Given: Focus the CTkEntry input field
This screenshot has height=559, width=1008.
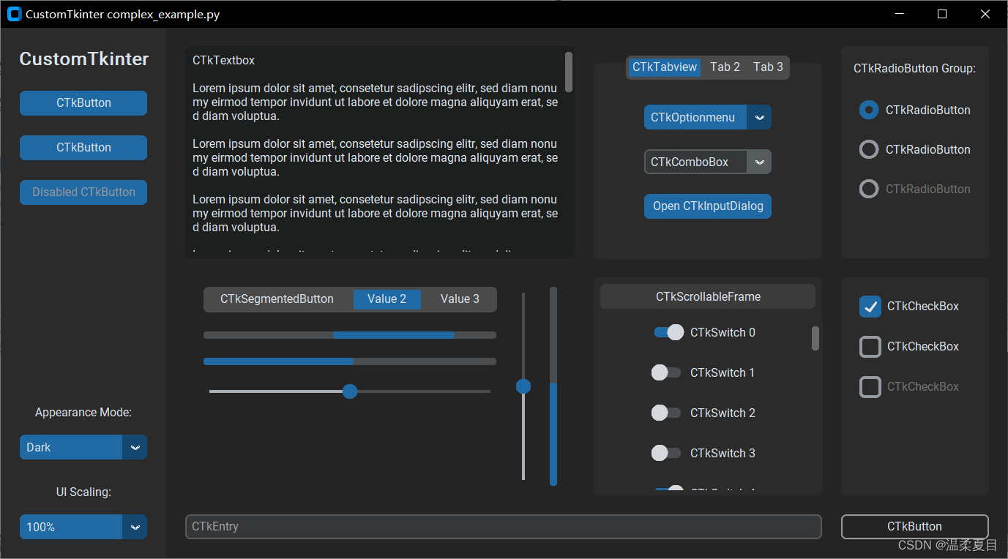Looking at the screenshot, I should [504, 527].
